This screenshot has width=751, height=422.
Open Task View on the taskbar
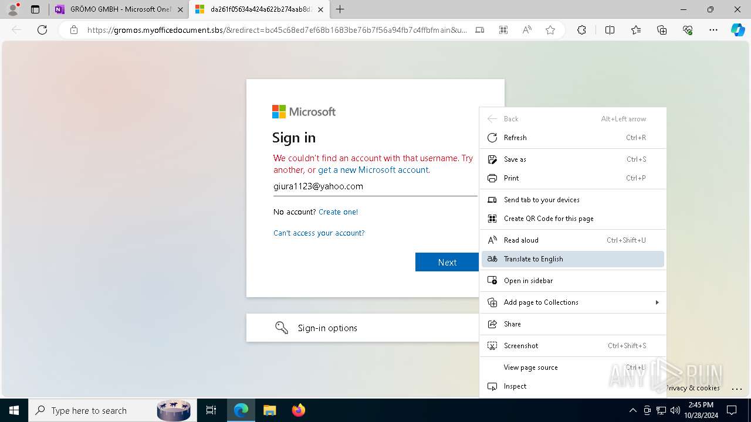[x=211, y=410]
